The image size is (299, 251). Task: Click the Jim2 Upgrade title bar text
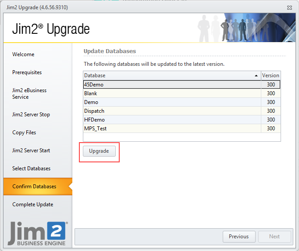[x=37, y=7]
